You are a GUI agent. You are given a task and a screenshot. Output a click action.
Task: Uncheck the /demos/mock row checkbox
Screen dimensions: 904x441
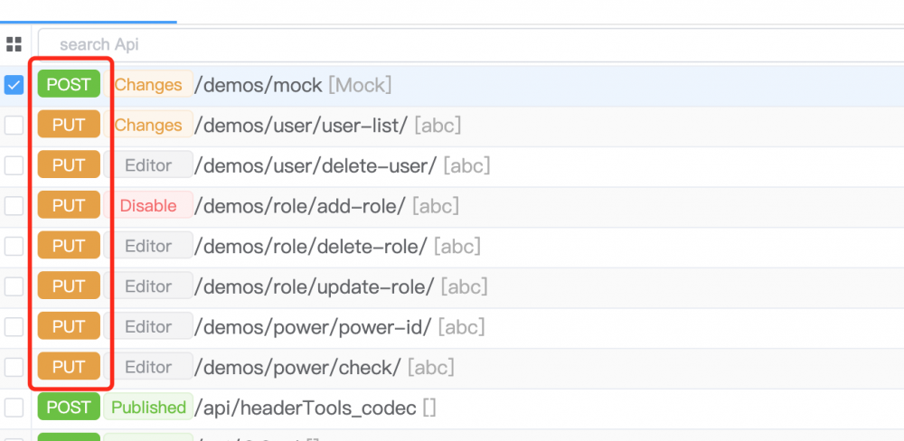point(14,85)
